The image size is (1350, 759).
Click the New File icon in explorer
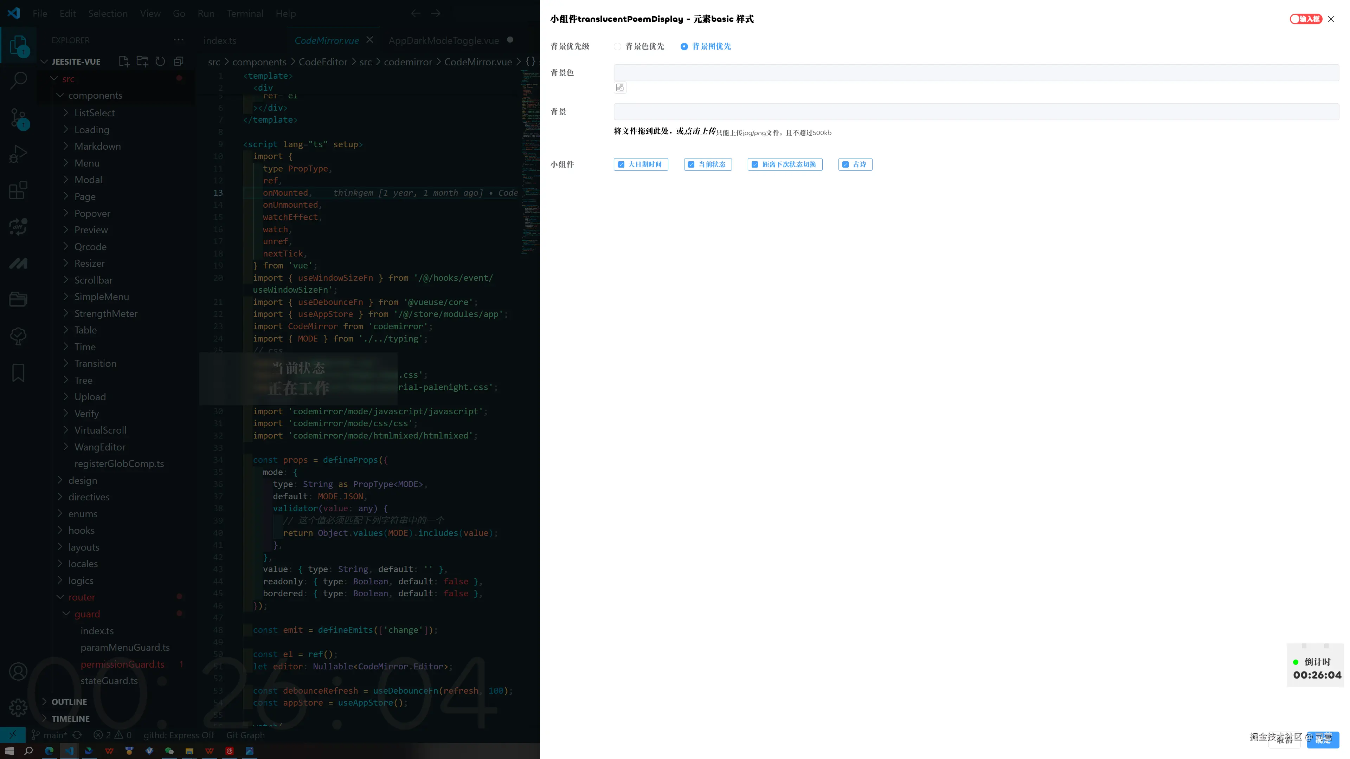pos(124,61)
